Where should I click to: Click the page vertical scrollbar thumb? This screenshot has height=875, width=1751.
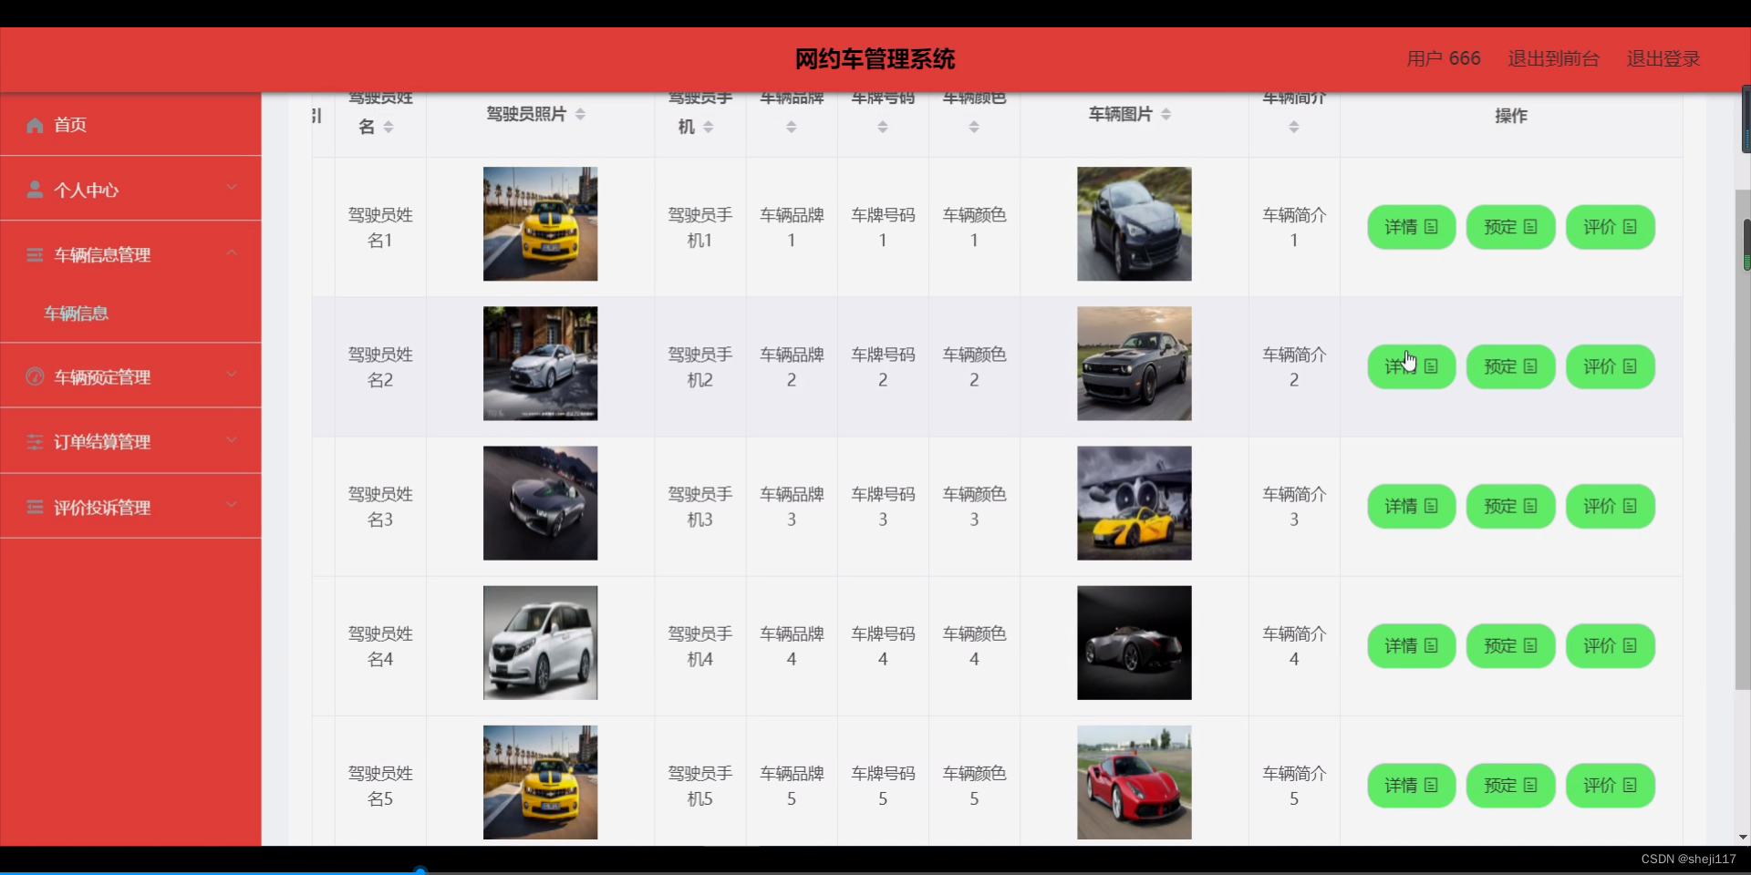[1743, 439]
